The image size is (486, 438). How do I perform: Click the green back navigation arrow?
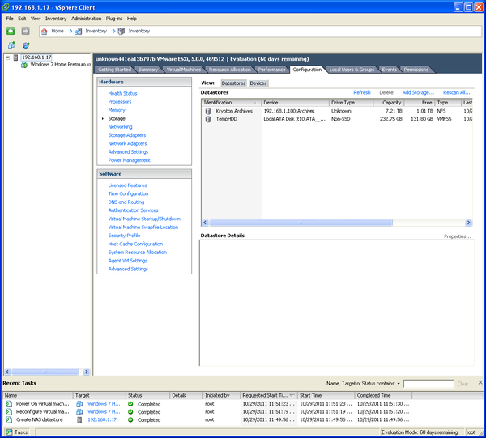click(11, 31)
